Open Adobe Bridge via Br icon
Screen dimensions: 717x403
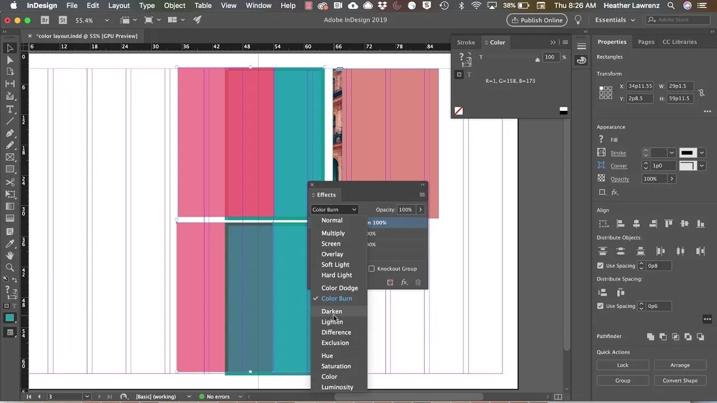tap(45, 20)
